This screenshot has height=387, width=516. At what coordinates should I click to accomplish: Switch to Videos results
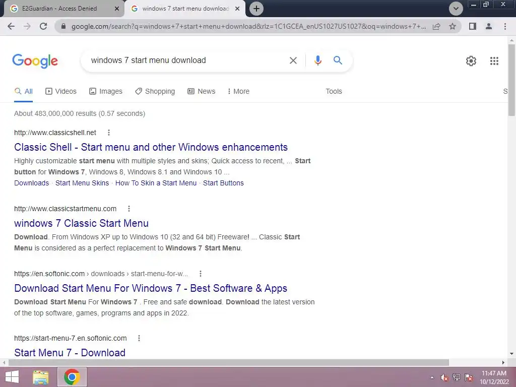pos(61,92)
